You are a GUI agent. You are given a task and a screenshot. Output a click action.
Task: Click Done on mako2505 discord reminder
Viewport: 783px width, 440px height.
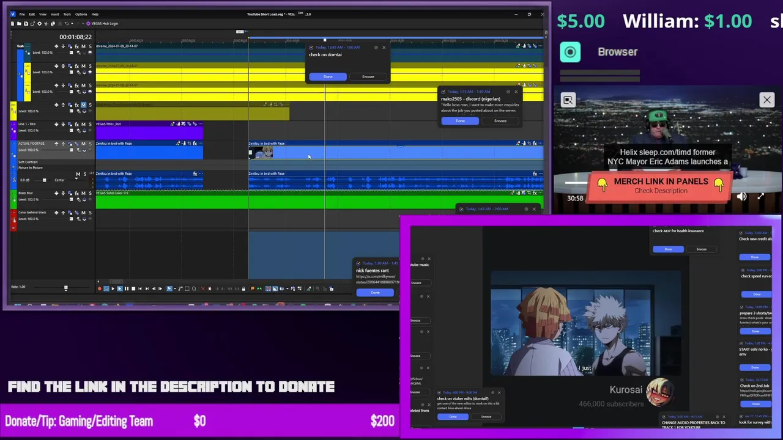coord(460,120)
